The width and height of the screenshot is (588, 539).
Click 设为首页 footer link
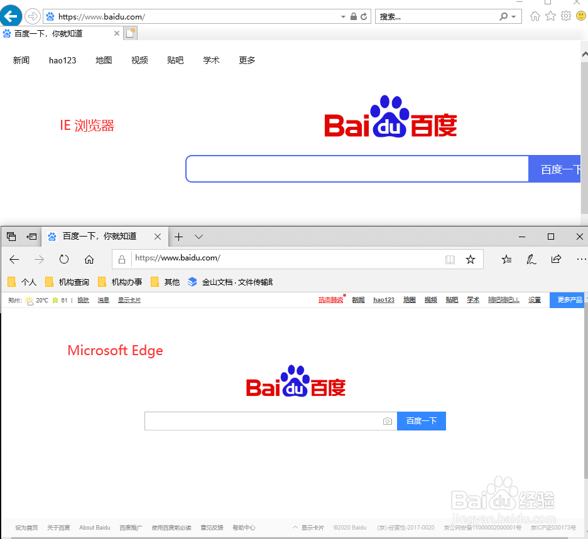pyautogui.click(x=26, y=527)
